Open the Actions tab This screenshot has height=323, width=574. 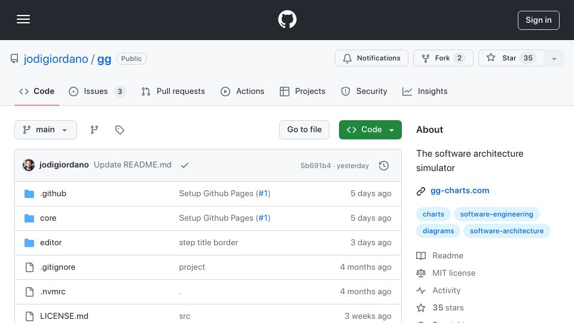242,91
